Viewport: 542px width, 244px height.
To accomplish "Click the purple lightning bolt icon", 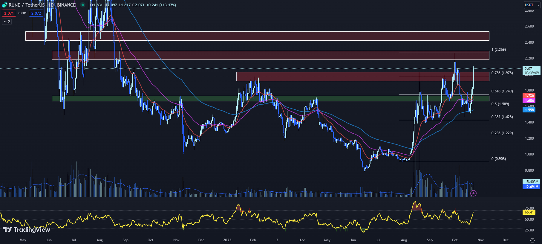I will (x=473, y=193).
